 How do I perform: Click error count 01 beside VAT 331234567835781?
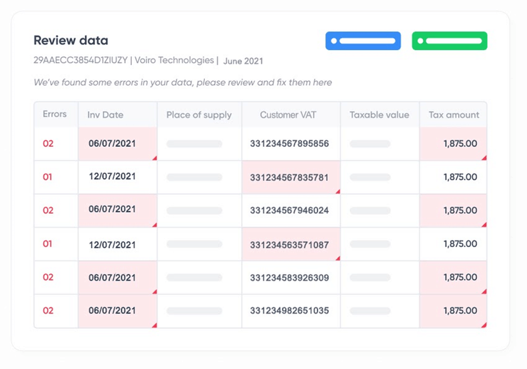click(x=47, y=177)
